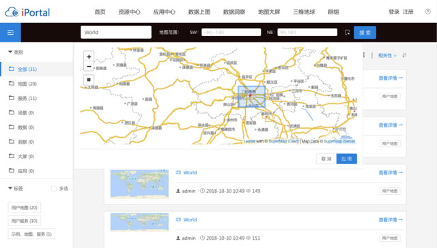The height and width of the screenshot is (248, 437).
Task: Click the 注册 link
Action: [x=408, y=12]
